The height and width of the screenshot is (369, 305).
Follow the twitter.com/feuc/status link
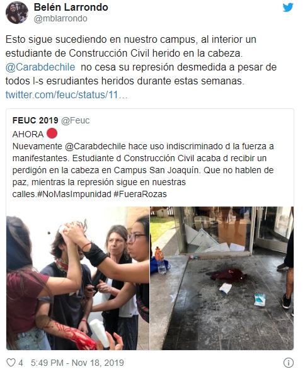click(66, 95)
